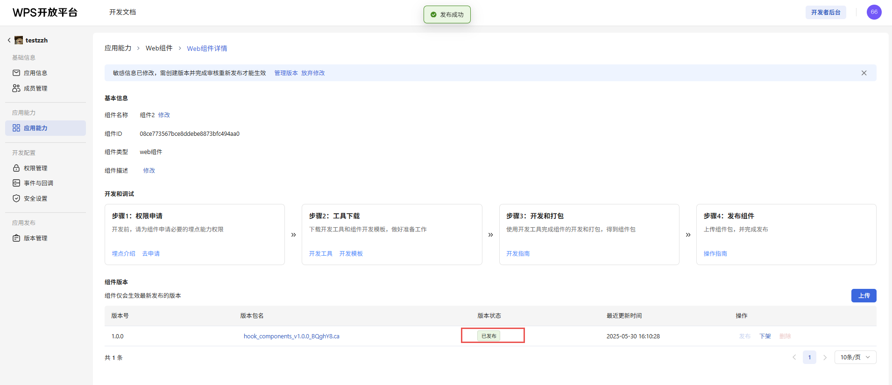Click 下架 for version 1.0.0
The width and height of the screenshot is (892, 385).
click(765, 336)
